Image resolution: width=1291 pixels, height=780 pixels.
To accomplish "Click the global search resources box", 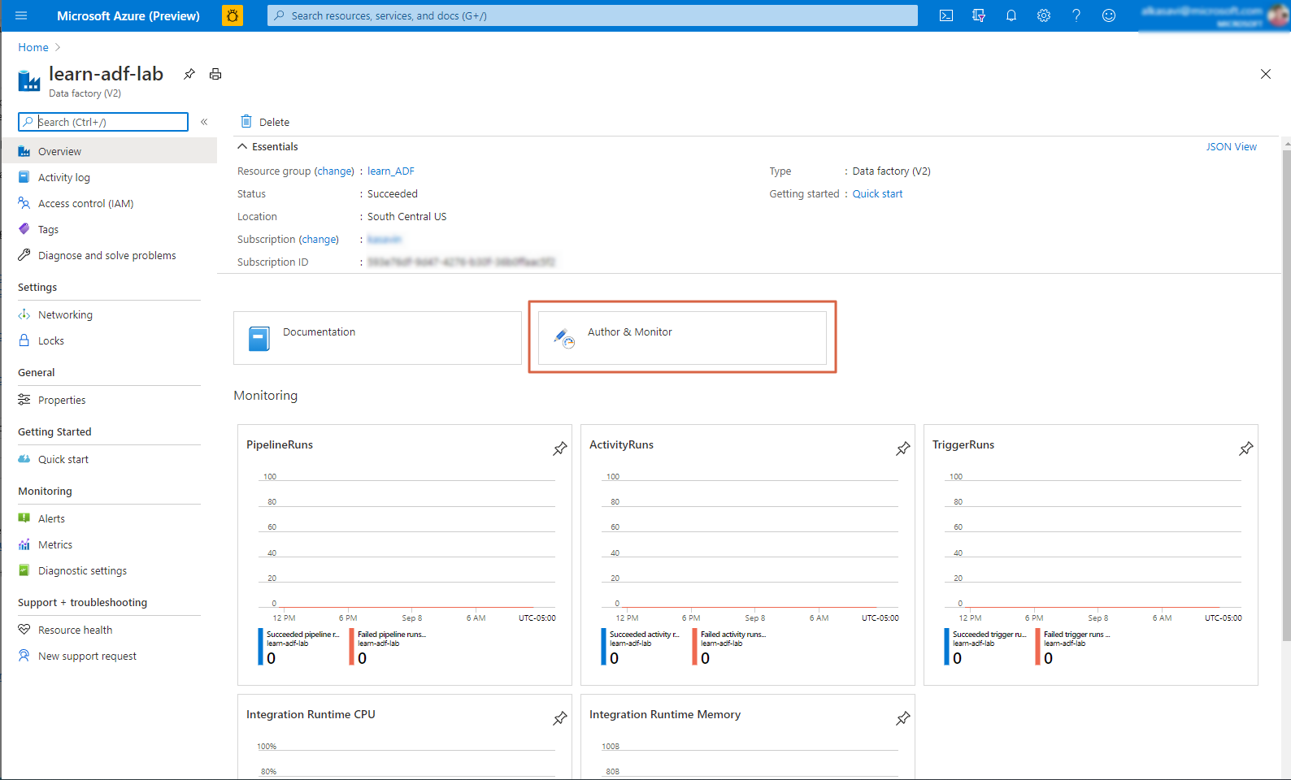I will click(x=593, y=15).
